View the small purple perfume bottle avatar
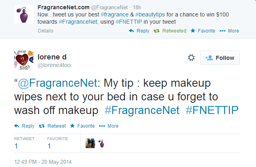The width and height of the screenshot is (256, 167). tap(101, 143)
